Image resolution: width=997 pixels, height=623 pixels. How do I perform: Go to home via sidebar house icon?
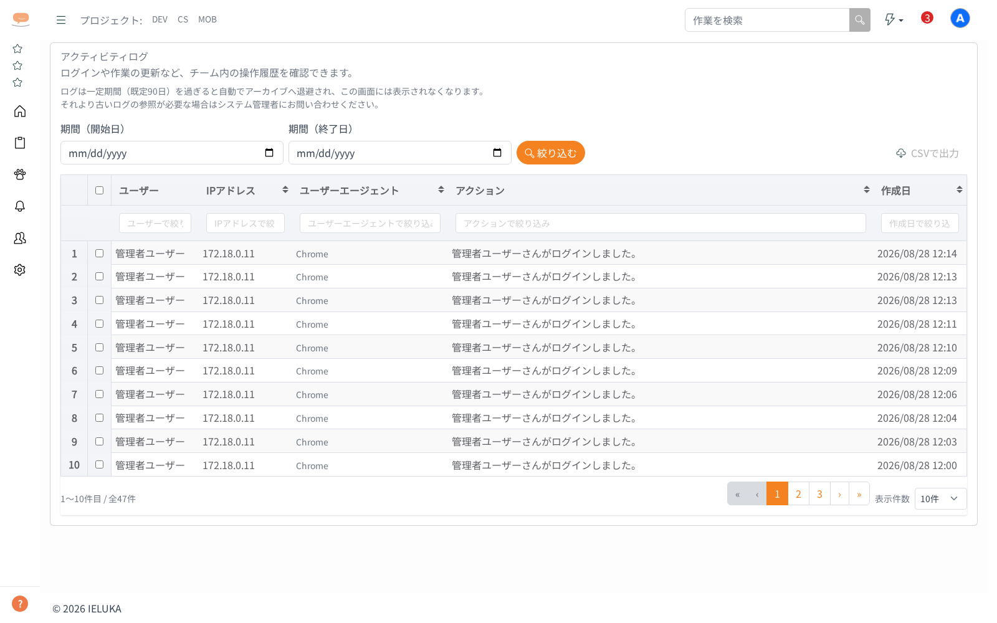pyautogui.click(x=20, y=111)
